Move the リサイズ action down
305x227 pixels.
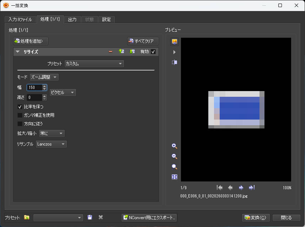coord(132,52)
